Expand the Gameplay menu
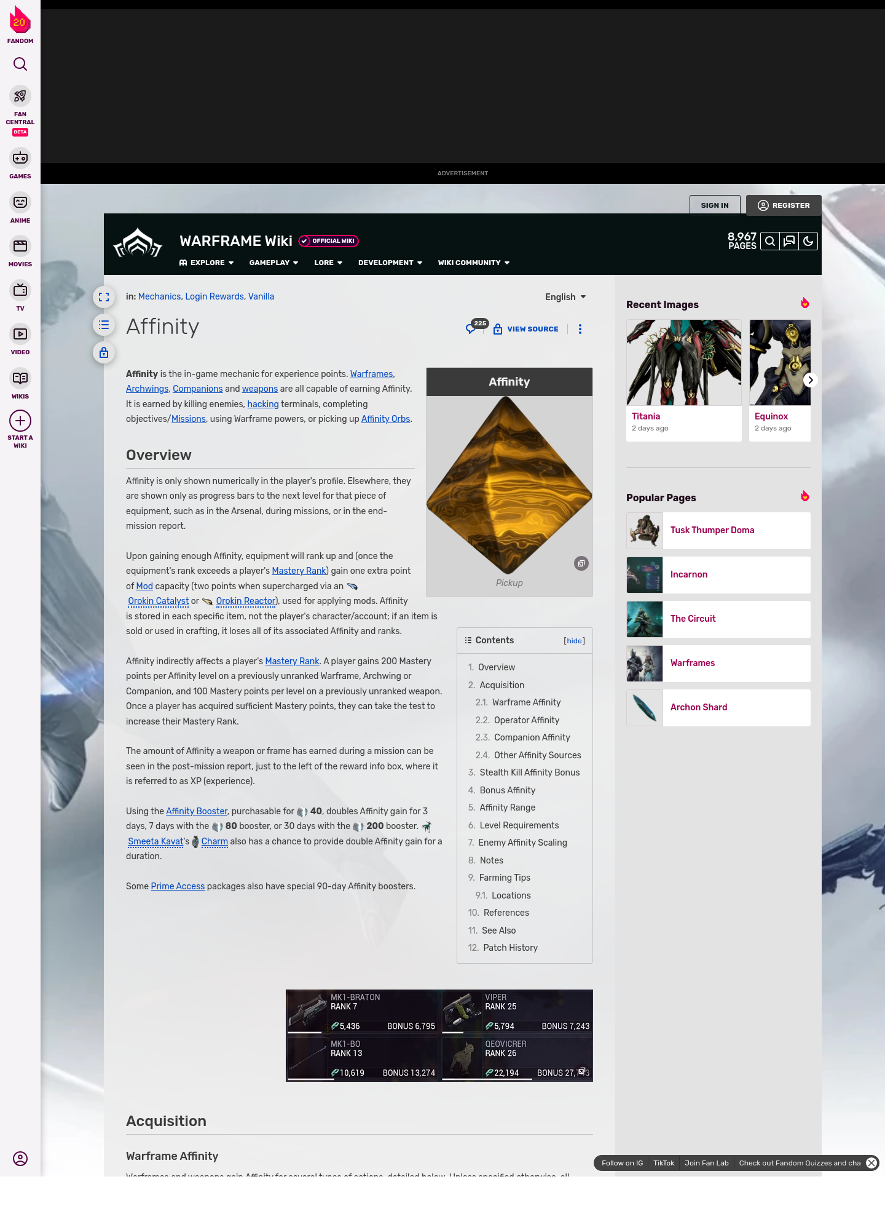Screen dimensions: 885x1230 [x=273, y=263]
